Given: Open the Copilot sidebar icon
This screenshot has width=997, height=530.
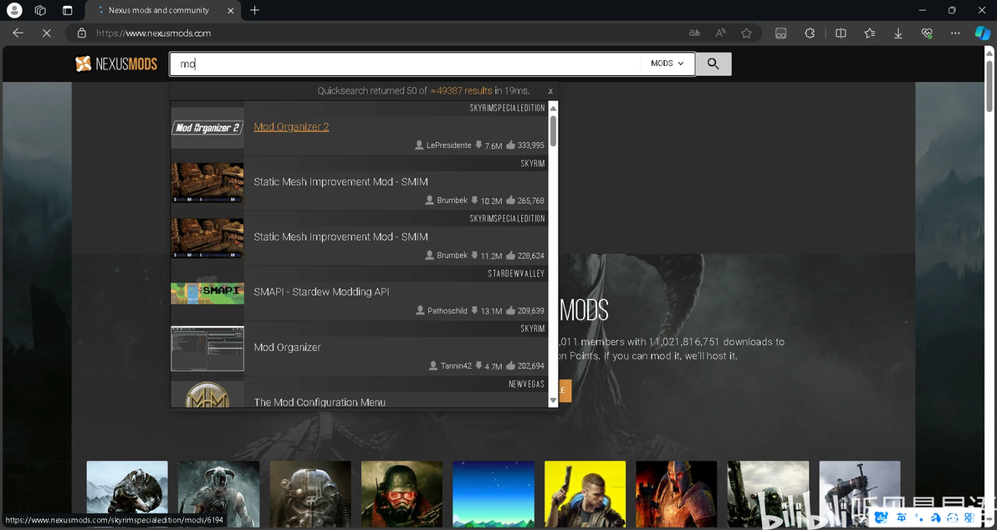Looking at the screenshot, I should coord(983,33).
